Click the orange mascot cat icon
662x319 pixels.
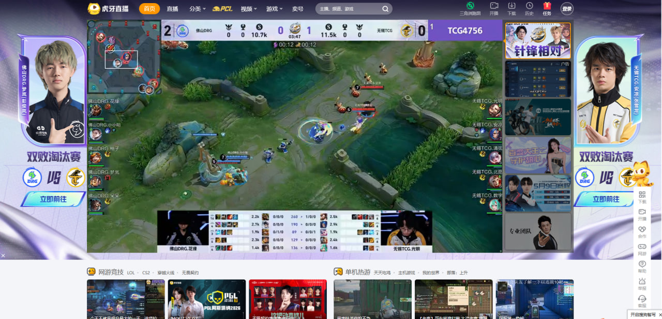pos(641,174)
